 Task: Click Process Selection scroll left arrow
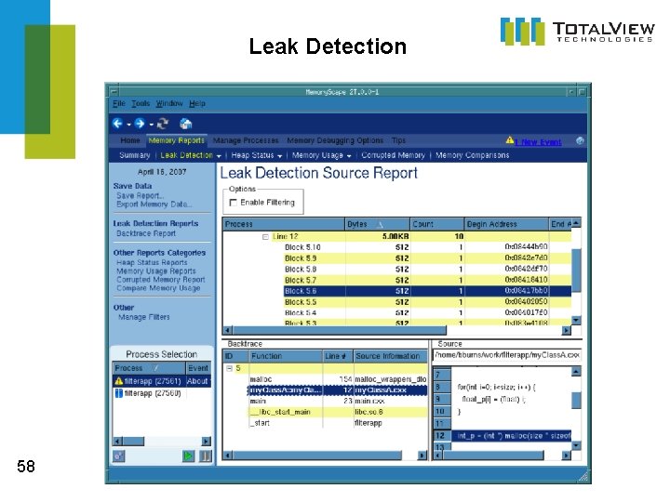[x=118, y=442]
